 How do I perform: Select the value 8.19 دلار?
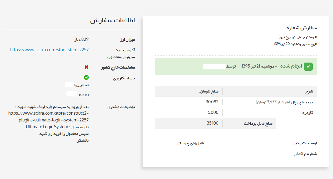(x=82, y=39)
